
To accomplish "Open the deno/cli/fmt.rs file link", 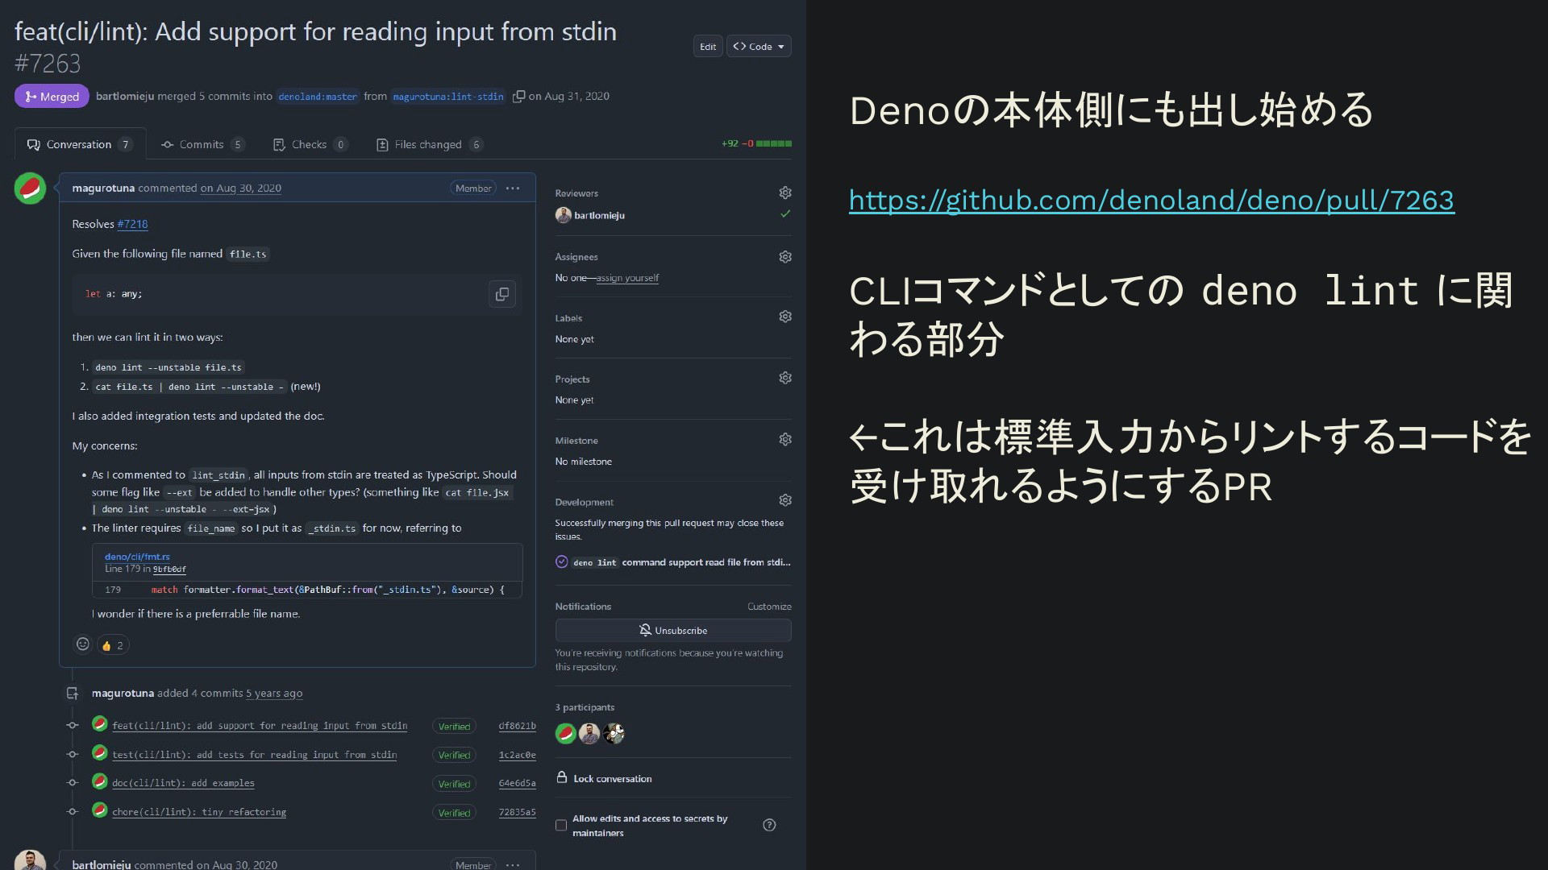I will (137, 557).
